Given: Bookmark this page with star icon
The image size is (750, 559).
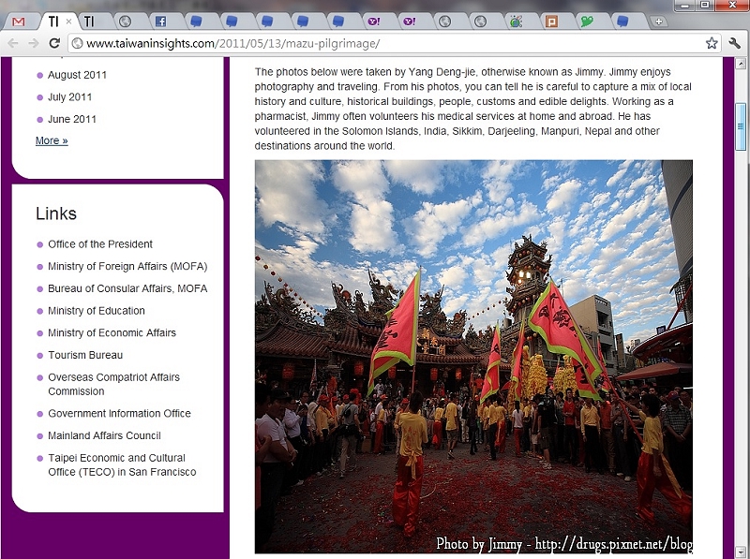Looking at the screenshot, I should point(712,43).
